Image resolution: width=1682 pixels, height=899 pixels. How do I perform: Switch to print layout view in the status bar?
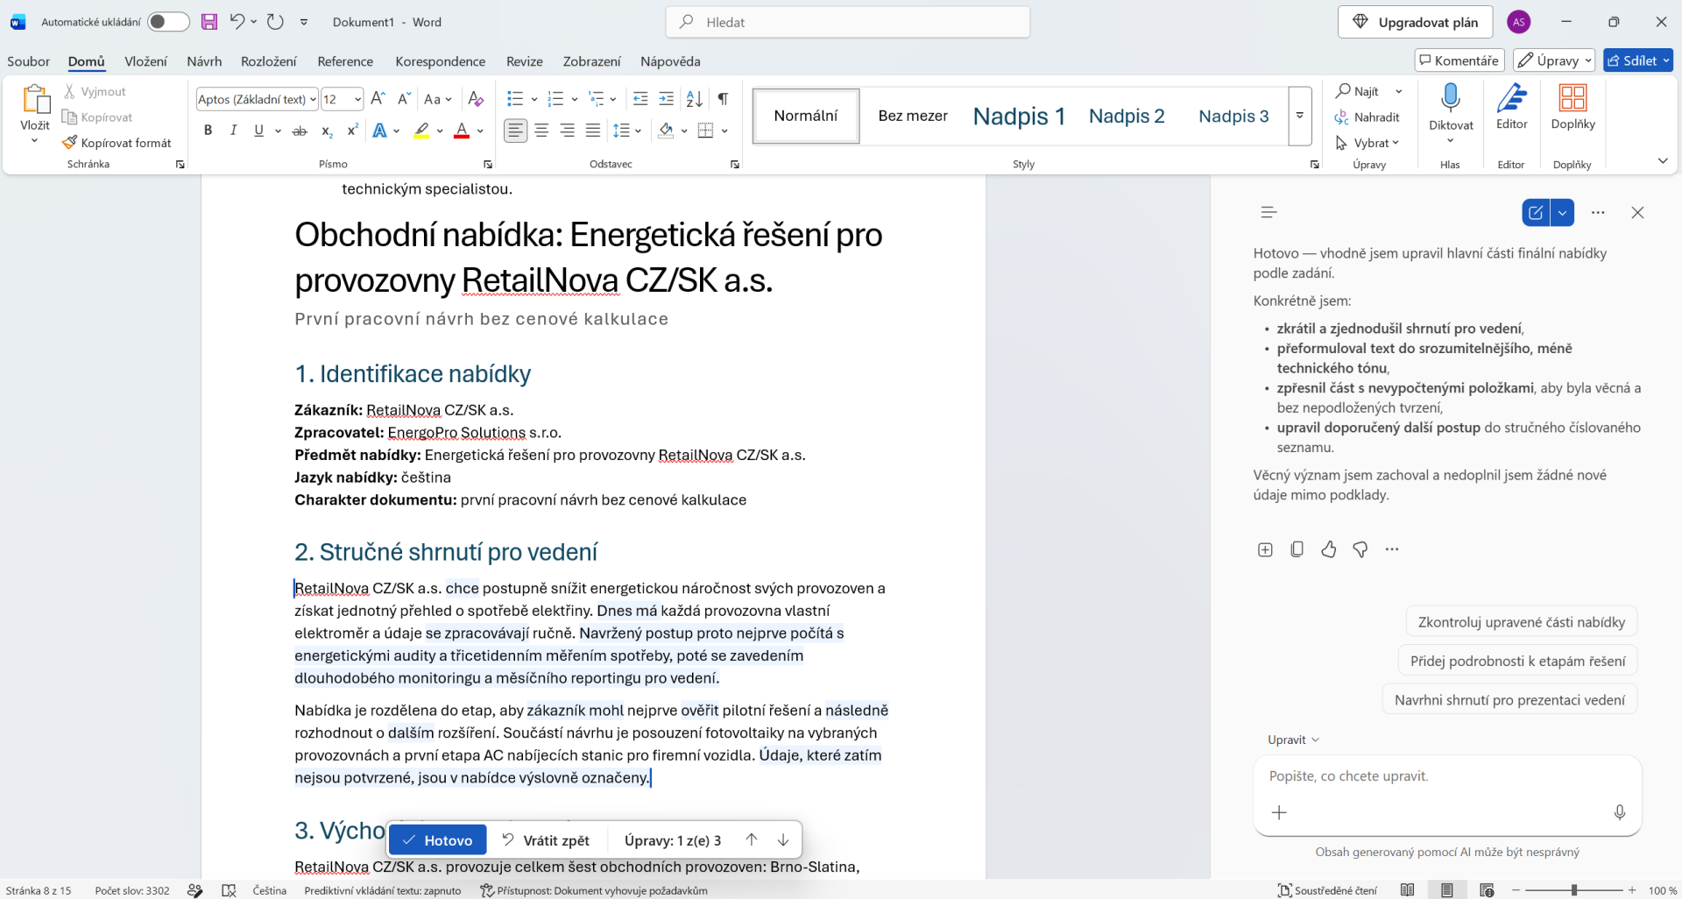coord(1446,890)
